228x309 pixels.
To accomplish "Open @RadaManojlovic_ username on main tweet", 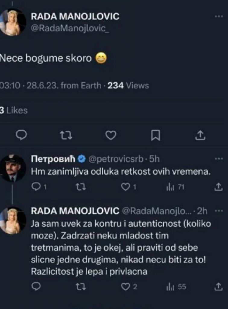I will click(59, 30).
